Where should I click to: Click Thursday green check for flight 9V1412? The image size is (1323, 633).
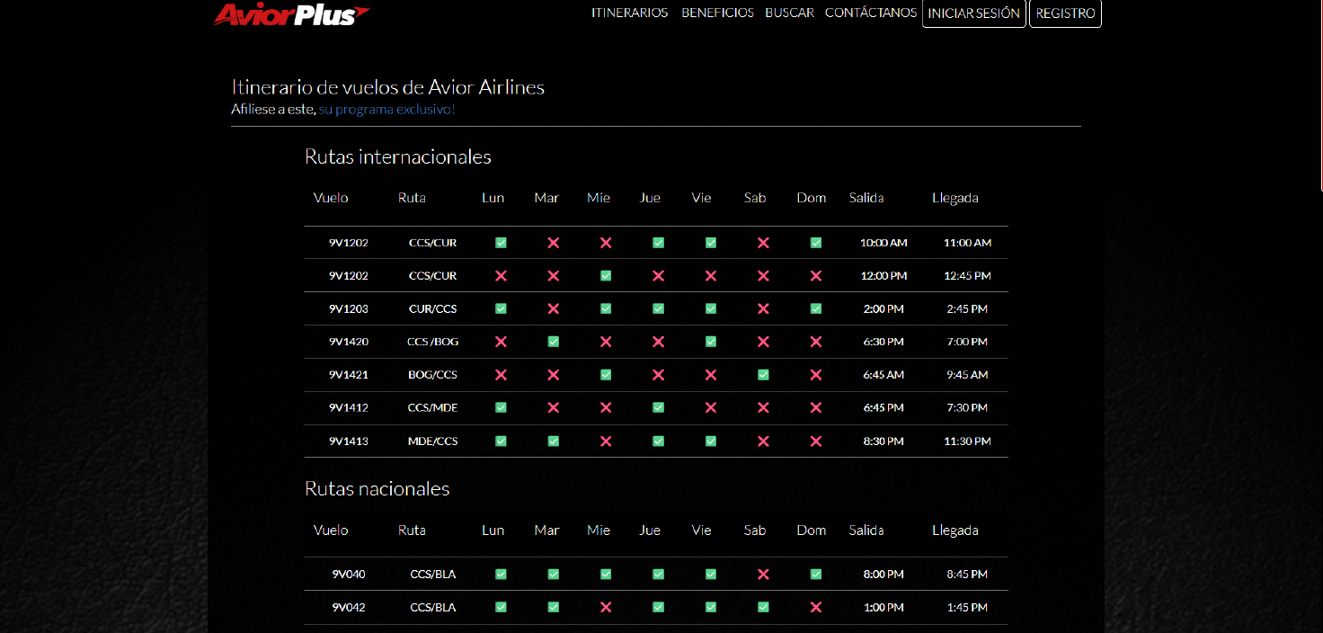click(658, 408)
